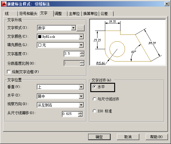Click the 确定 button
The image size is (171, 144).
(x=99, y=137)
